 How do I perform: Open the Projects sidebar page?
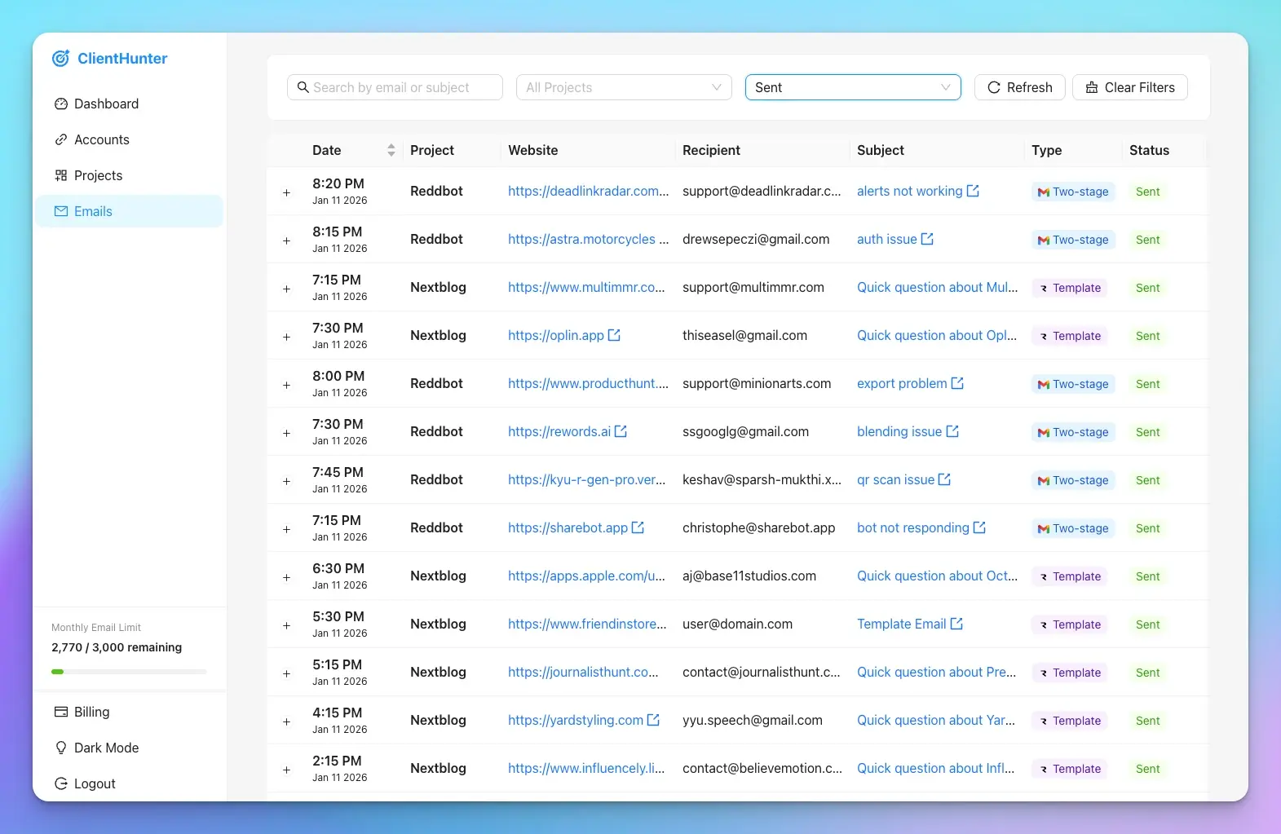(97, 175)
